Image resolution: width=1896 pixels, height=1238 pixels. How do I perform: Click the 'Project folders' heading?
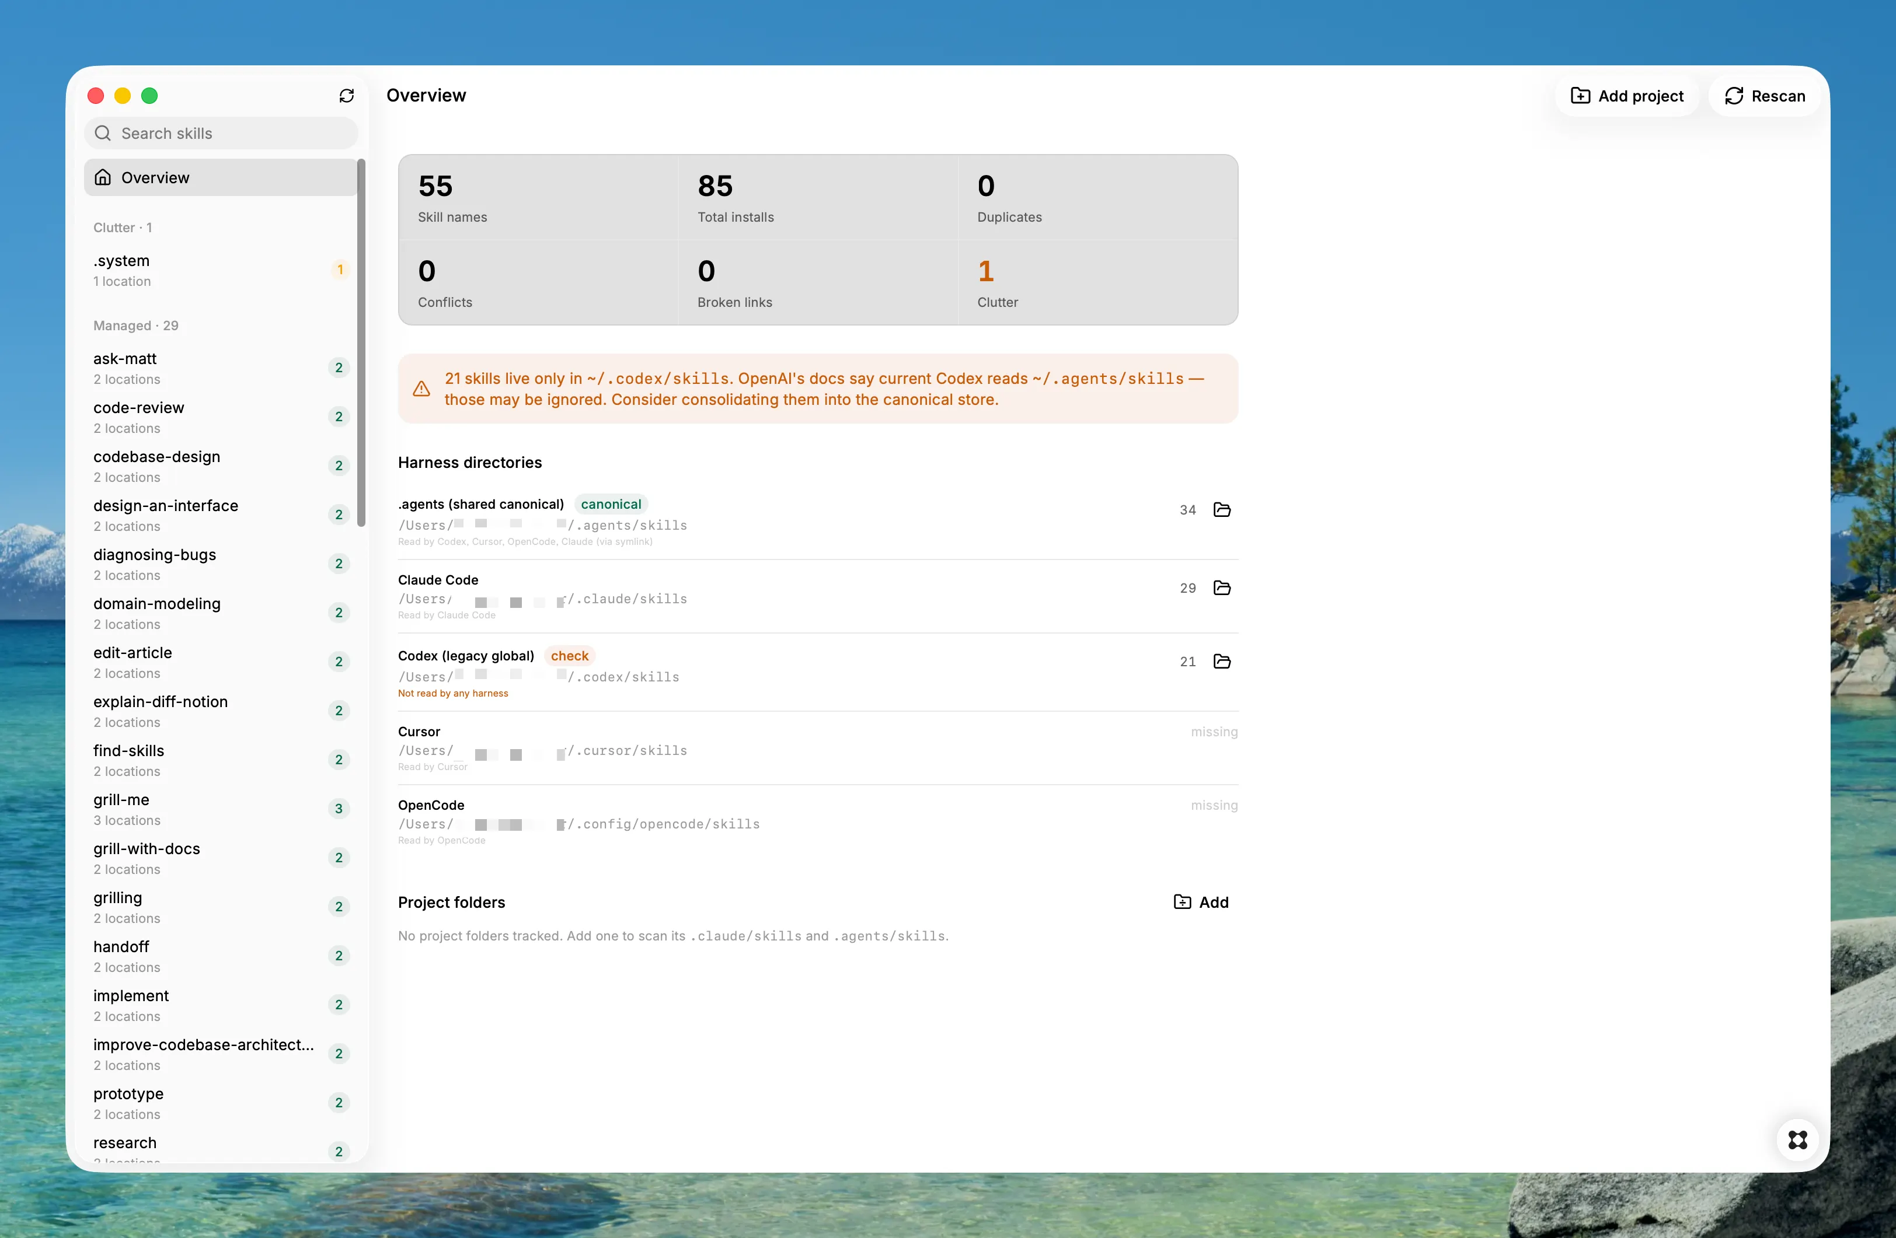coord(452,902)
